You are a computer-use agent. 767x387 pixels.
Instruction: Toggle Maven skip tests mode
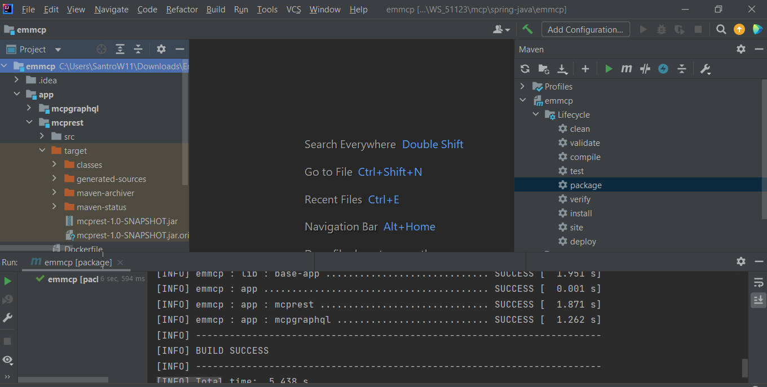(663, 69)
